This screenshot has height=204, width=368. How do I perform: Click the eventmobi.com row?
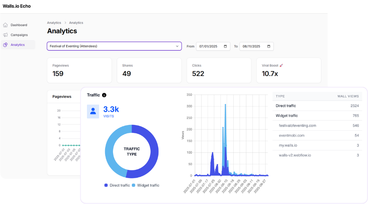pyautogui.click(x=317, y=135)
